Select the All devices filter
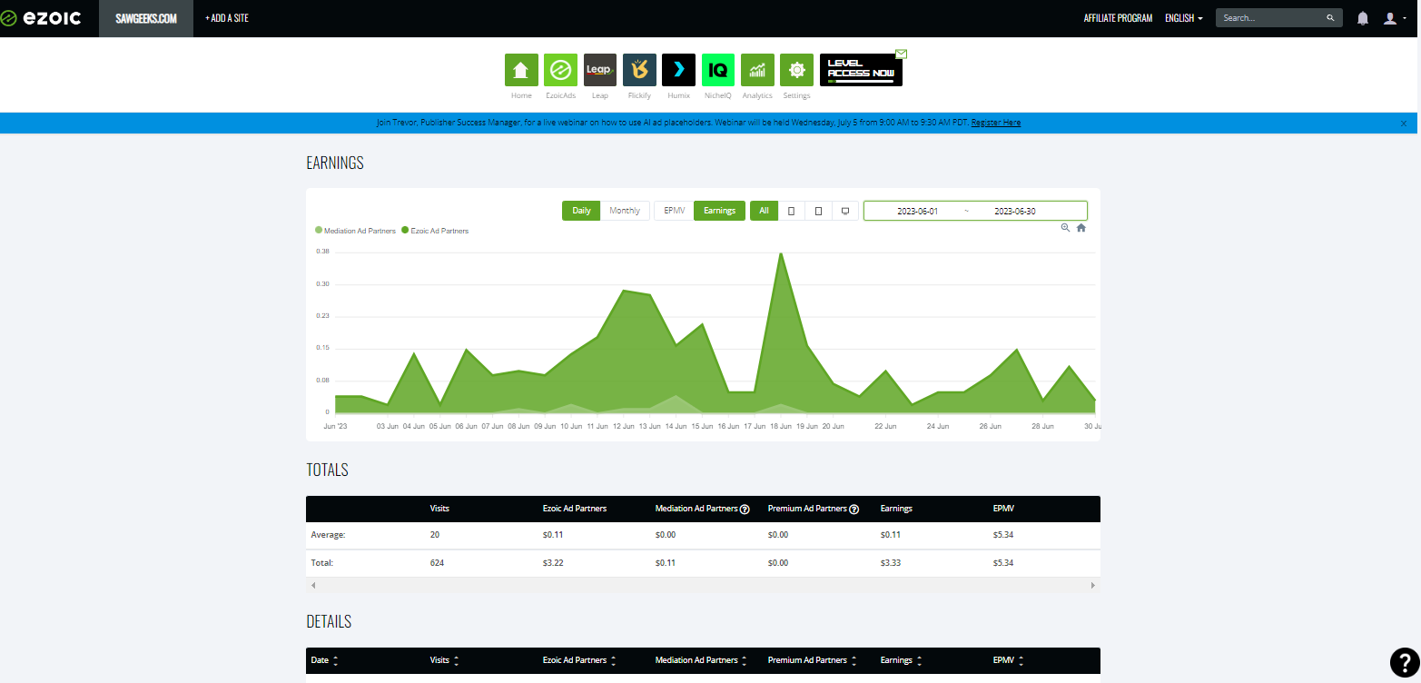1421x683 pixels. pos(764,211)
